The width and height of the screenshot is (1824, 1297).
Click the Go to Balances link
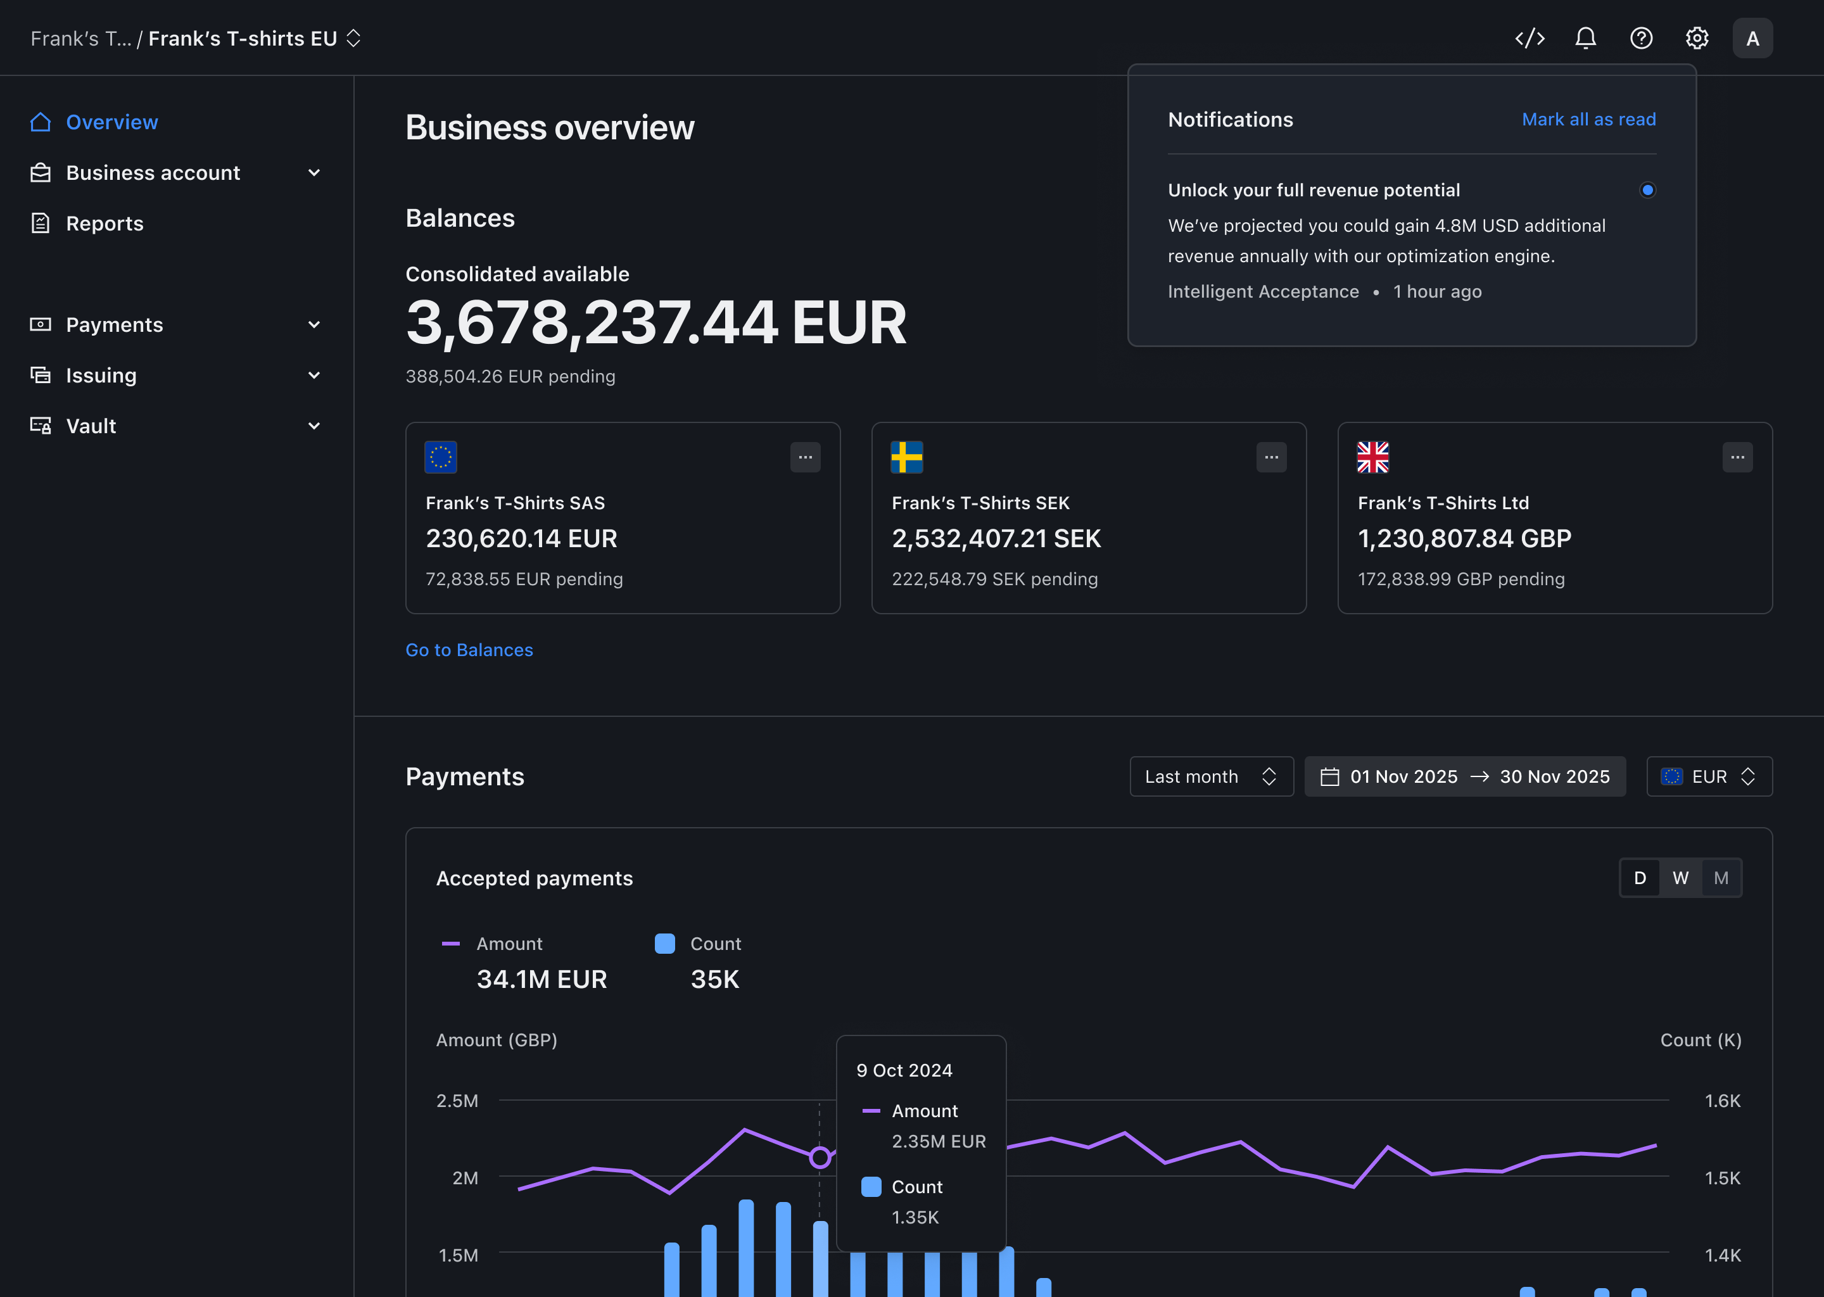[x=469, y=650]
